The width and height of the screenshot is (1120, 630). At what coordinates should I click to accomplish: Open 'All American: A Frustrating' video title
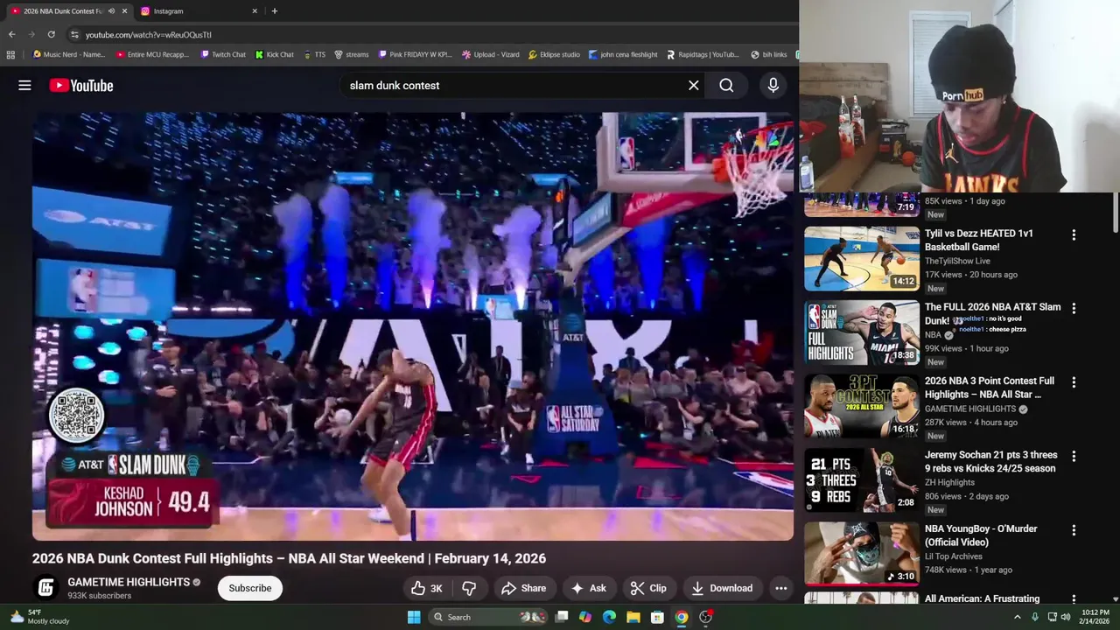(982, 598)
